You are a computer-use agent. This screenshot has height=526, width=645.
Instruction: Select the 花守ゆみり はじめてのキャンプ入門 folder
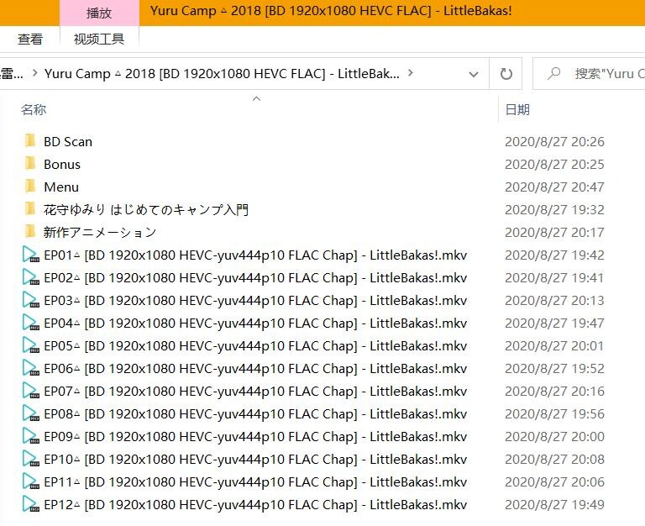[146, 209]
